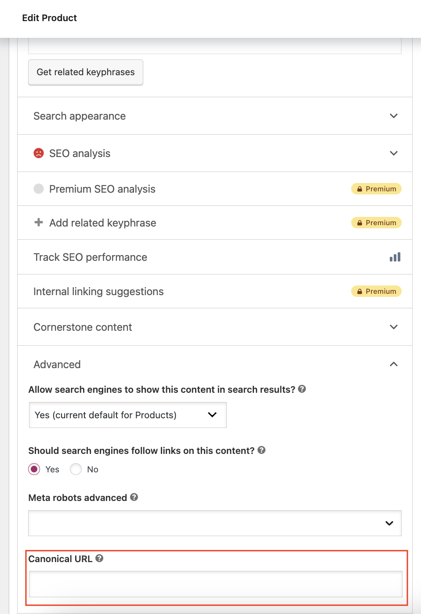Open the Meta robots advanced dropdown

214,523
